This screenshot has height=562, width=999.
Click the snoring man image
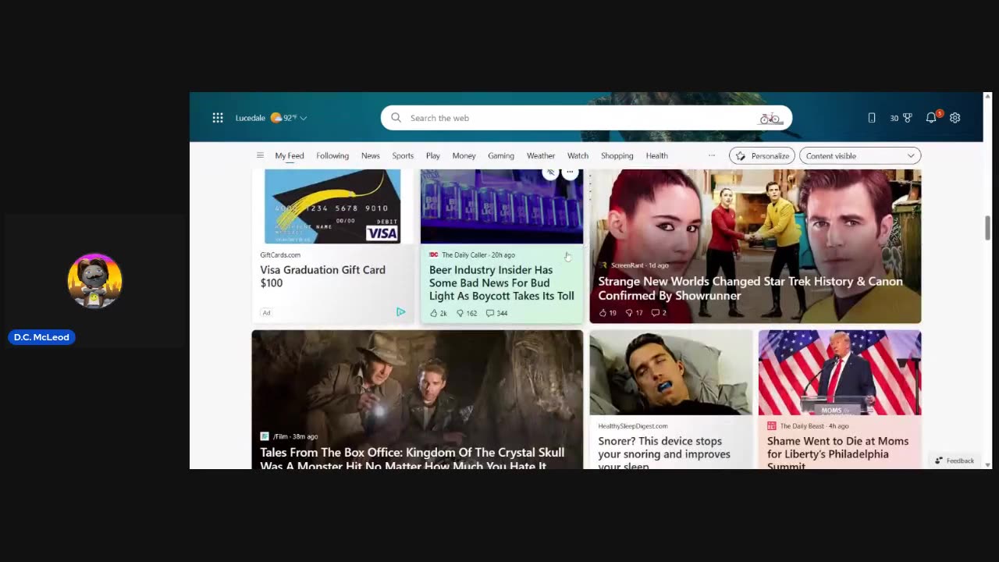point(671,372)
